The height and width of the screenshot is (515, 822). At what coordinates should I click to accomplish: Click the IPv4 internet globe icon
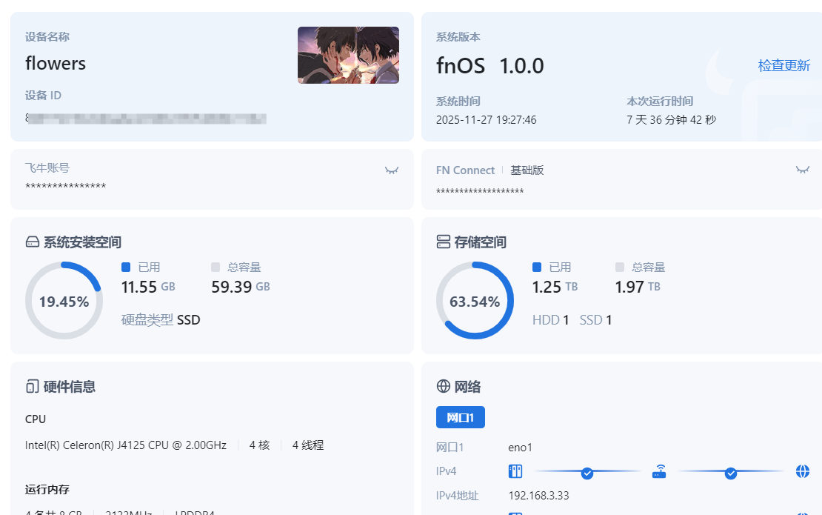pyautogui.click(x=803, y=471)
